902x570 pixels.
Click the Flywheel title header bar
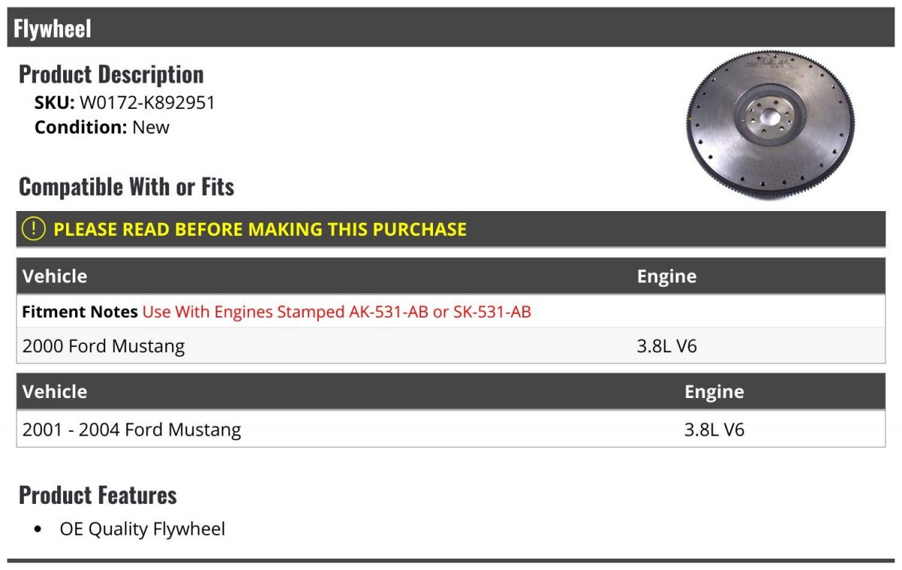(x=451, y=29)
